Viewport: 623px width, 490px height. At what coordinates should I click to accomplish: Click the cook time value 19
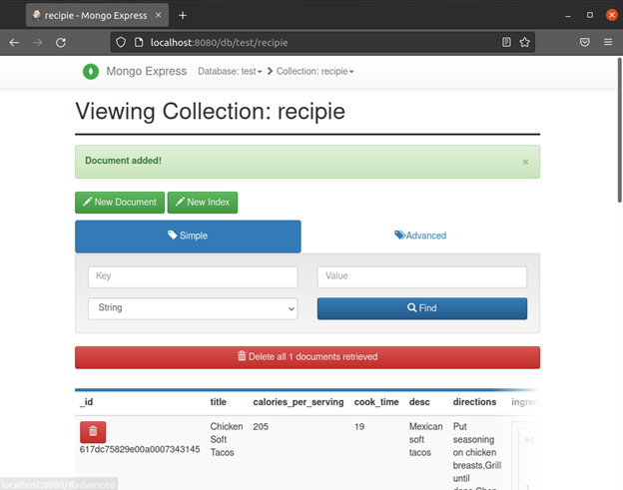pyautogui.click(x=359, y=427)
